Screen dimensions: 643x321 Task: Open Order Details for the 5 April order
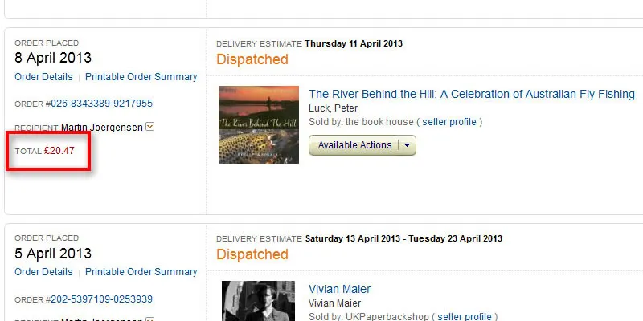coord(43,272)
